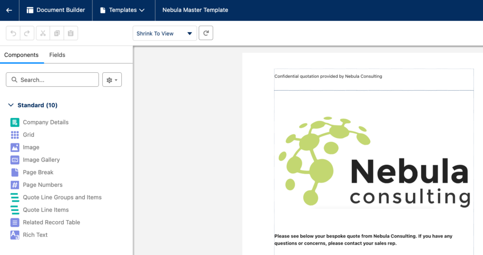Cut the selection with the scissors icon
The image size is (483, 255).
click(x=43, y=33)
